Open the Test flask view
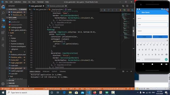170x95 pixels. [3, 39]
